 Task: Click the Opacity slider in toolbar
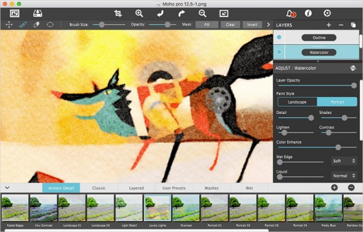[162, 24]
